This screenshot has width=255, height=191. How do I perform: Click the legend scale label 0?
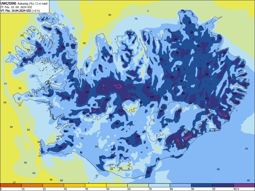[1, 189]
